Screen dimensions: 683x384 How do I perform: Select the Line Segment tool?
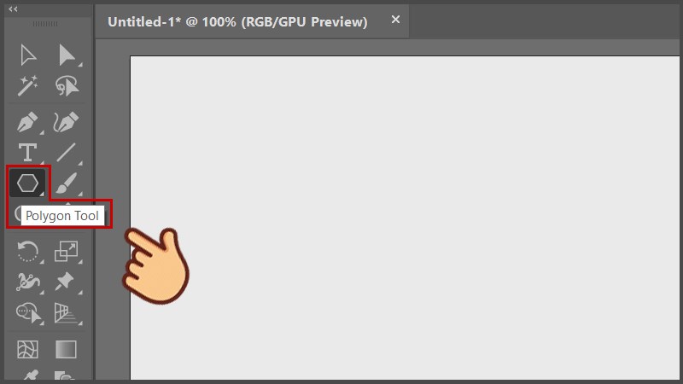(67, 153)
